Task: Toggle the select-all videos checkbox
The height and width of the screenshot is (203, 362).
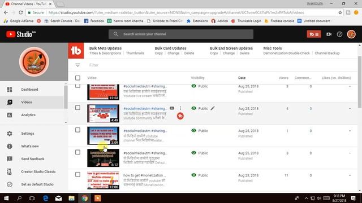Action: pos(78,78)
